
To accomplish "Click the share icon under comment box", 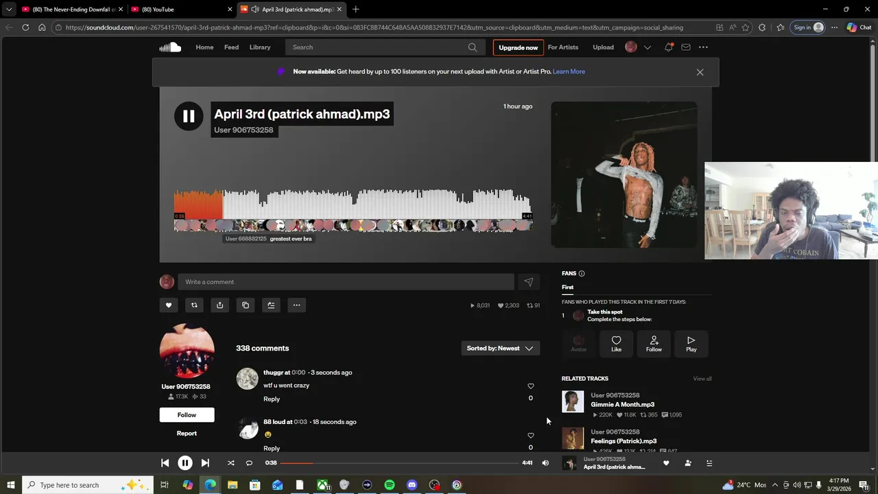I will pos(219,305).
